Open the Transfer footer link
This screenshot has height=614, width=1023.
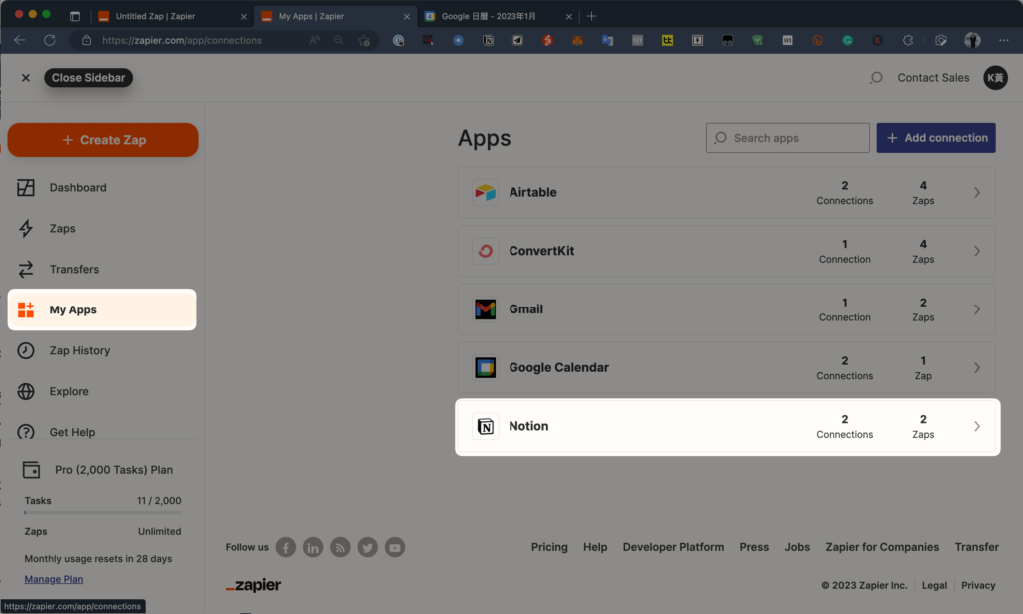point(976,547)
